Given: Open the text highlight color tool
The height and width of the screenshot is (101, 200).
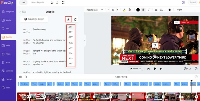Looking at the screenshot, I should 130,10.
